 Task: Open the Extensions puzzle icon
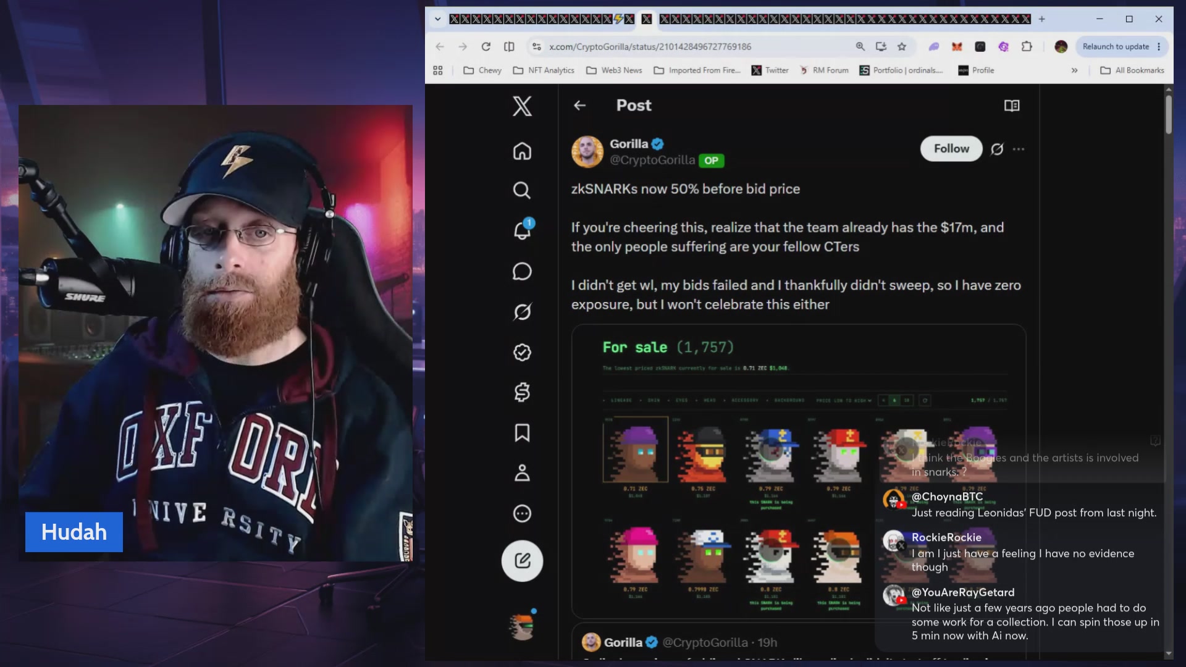coord(1027,46)
